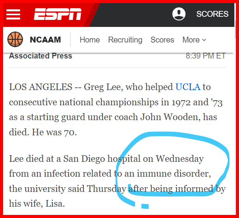This screenshot has width=239, height=218.
Task: Follow the UCLA team link
Action: [x=188, y=87]
